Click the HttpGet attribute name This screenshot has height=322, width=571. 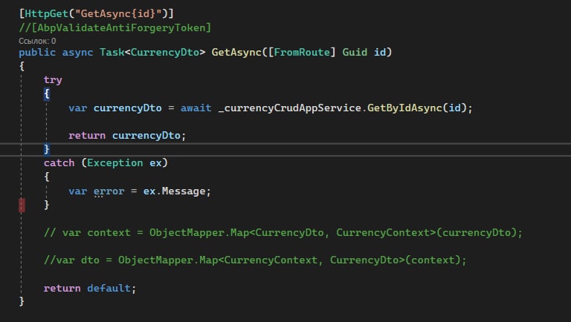[46, 14]
